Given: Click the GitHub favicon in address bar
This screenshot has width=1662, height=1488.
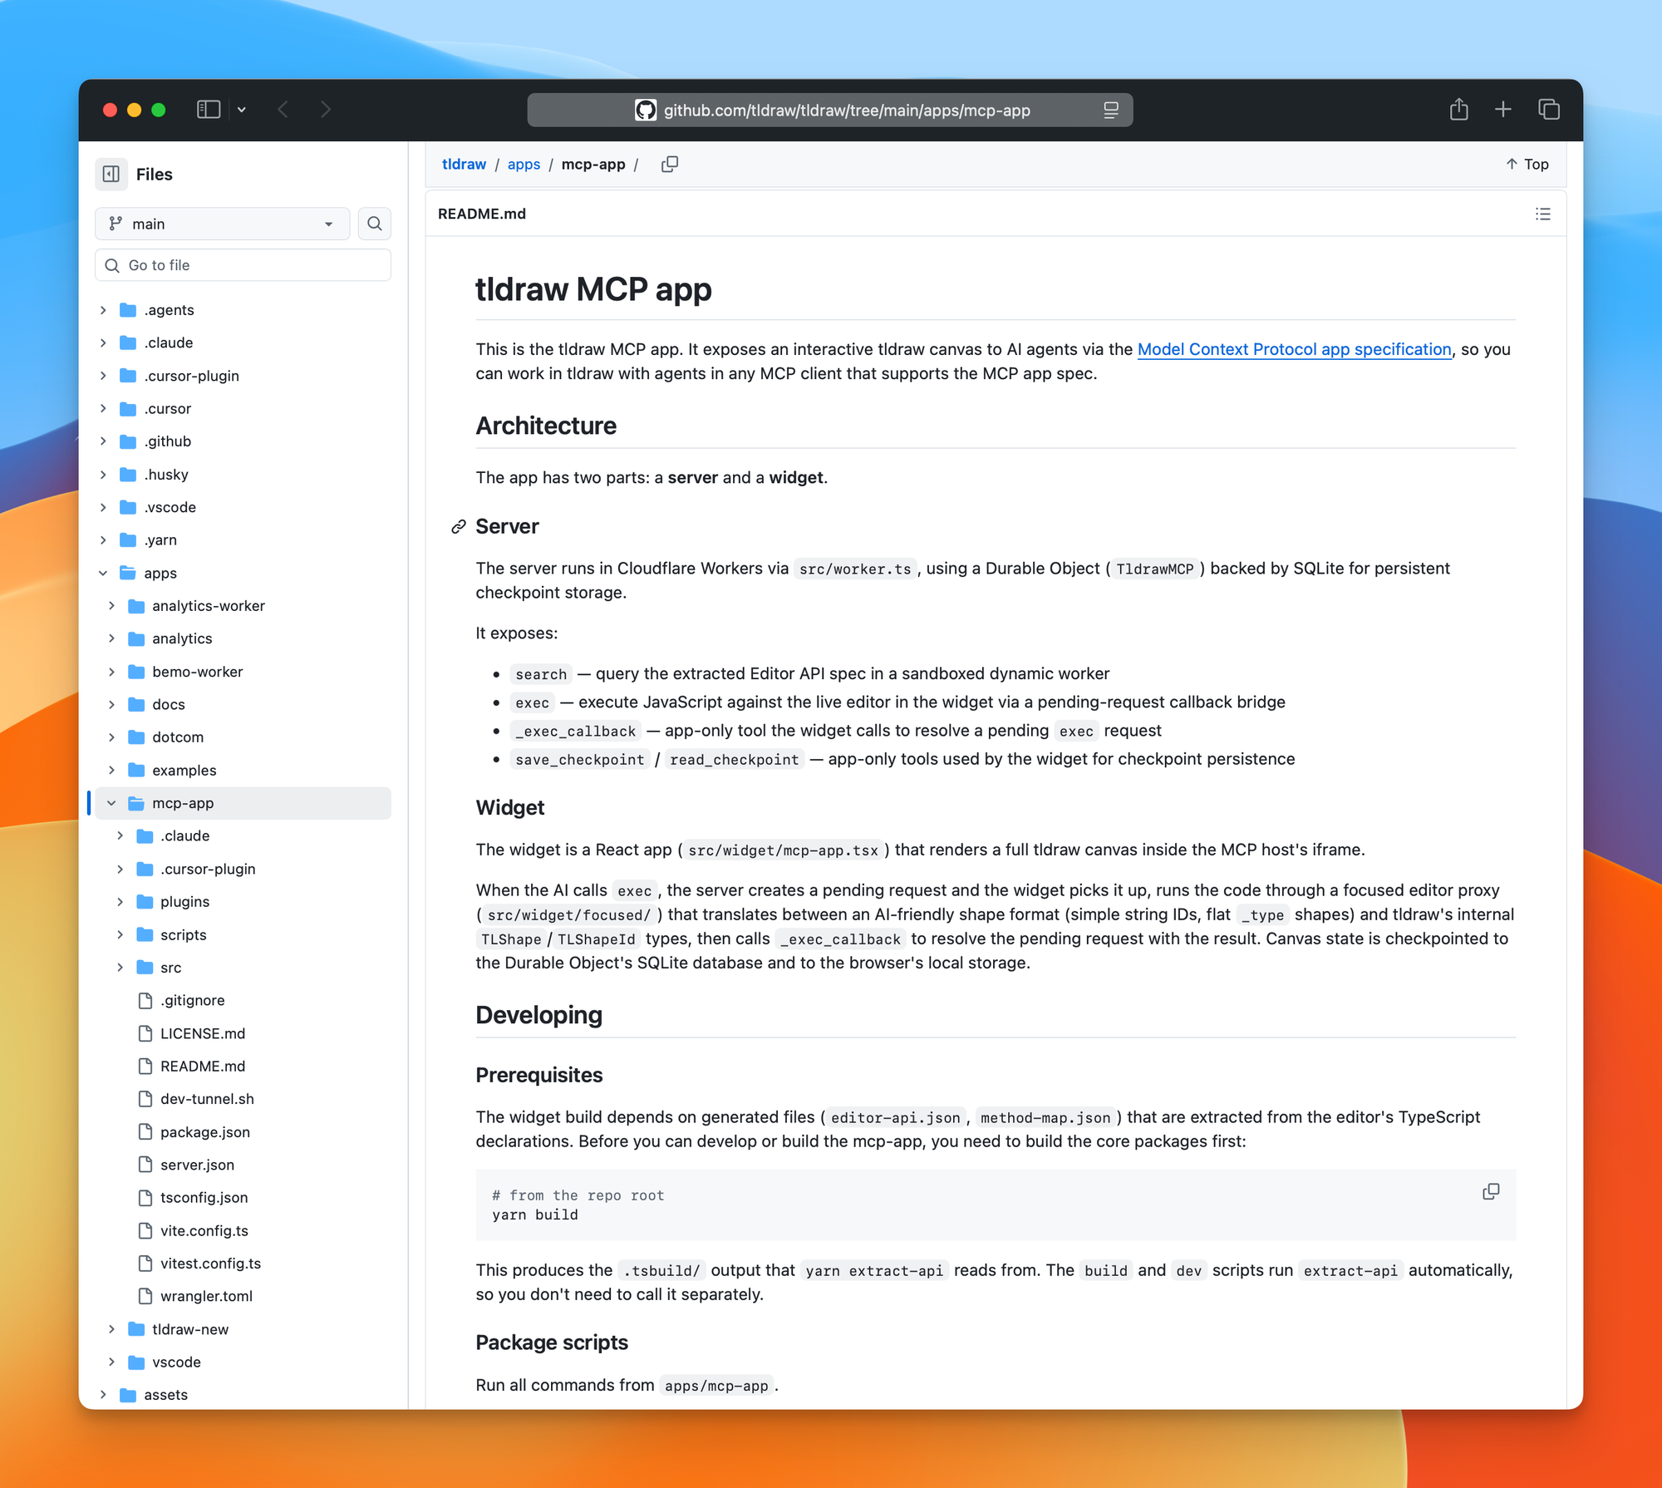Looking at the screenshot, I should (646, 110).
